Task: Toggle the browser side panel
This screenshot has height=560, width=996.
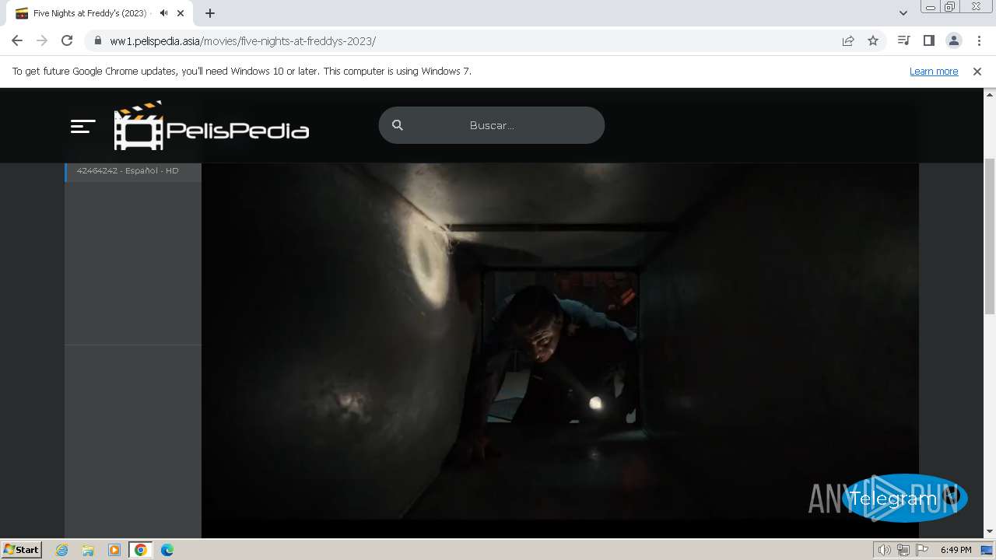Action: (x=928, y=41)
